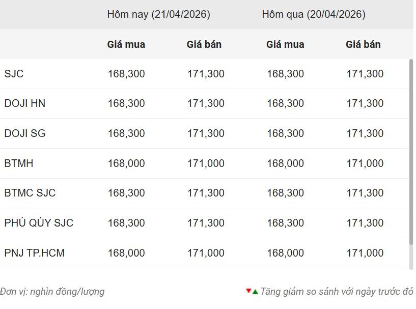This screenshot has height=309, width=416.
Task: Select the DOJI HN row label
Action: pos(24,103)
